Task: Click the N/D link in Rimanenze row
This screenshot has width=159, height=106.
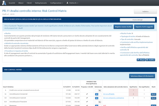Action: tap(105, 105)
